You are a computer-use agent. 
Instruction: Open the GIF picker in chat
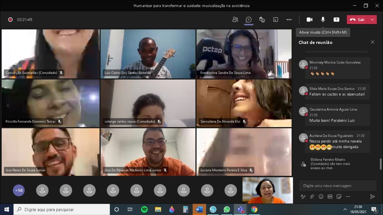click(x=330, y=197)
